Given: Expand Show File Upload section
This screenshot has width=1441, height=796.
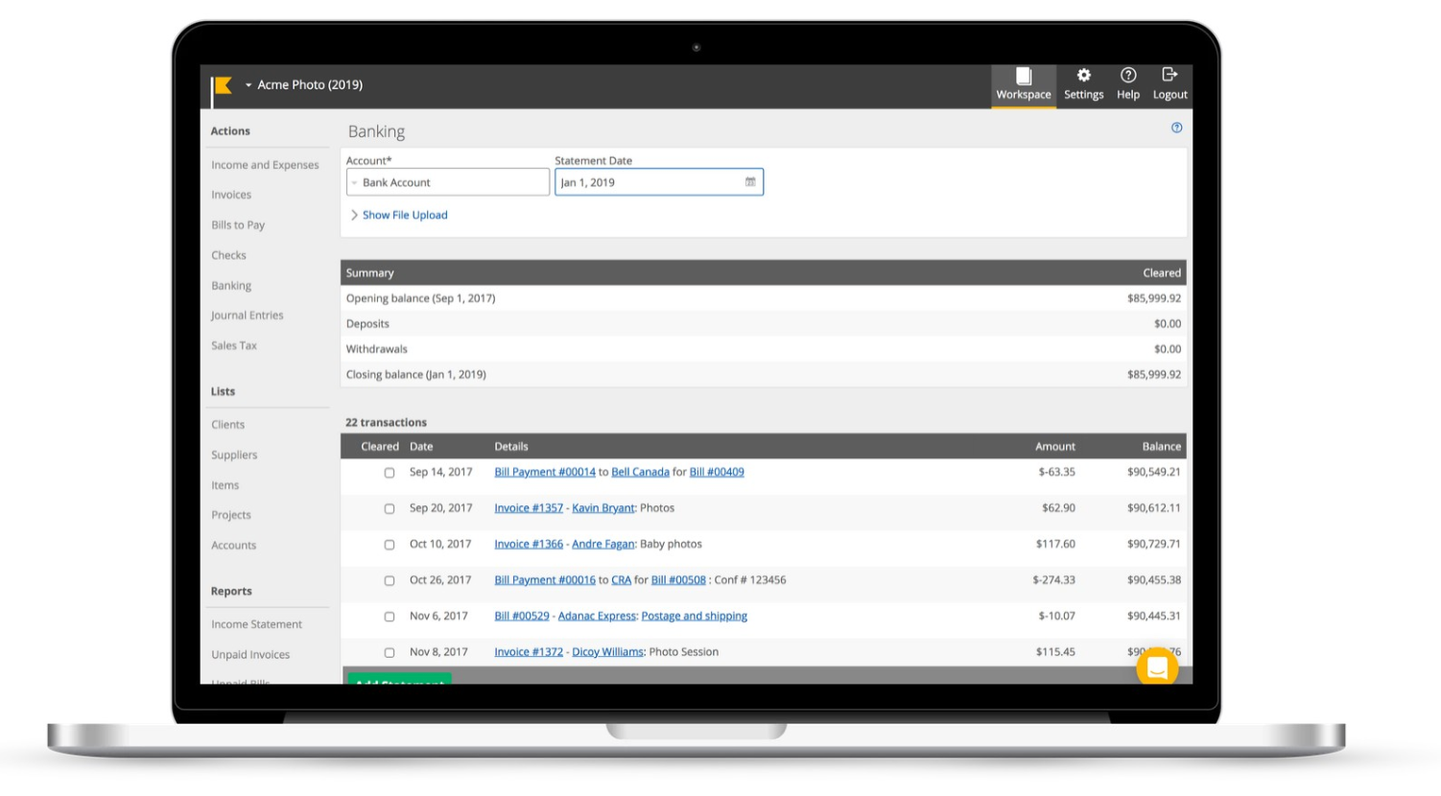Looking at the screenshot, I should pos(399,215).
